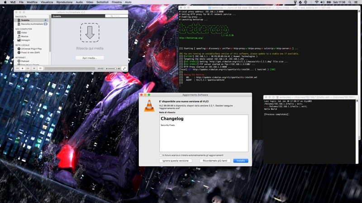Screen dimensions: 362x203
Task: Open the Video library in the sidebar
Action: 24,32
